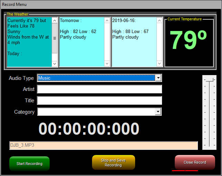Click 'High : 88 Low : 67' text
Image resolution: width=222 pixels, height=176 pixels.
coord(130,31)
